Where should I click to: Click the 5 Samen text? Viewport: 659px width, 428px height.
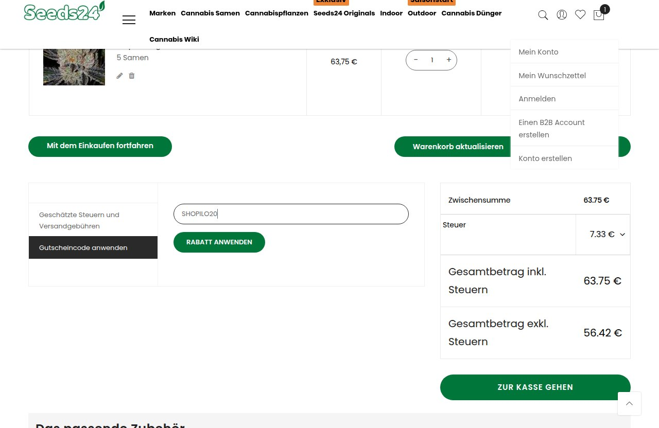pos(133,58)
